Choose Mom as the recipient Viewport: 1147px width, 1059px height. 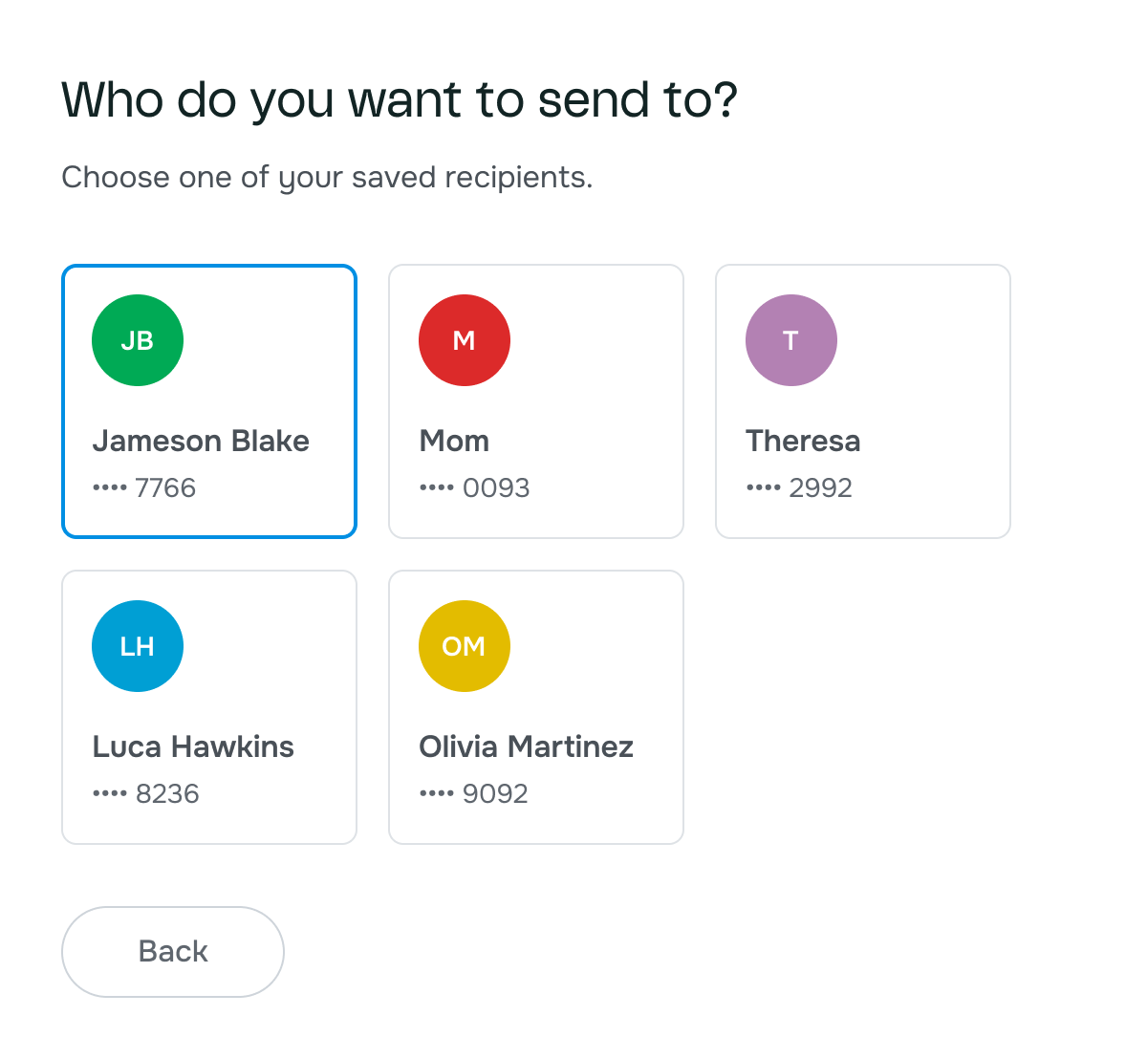535,401
